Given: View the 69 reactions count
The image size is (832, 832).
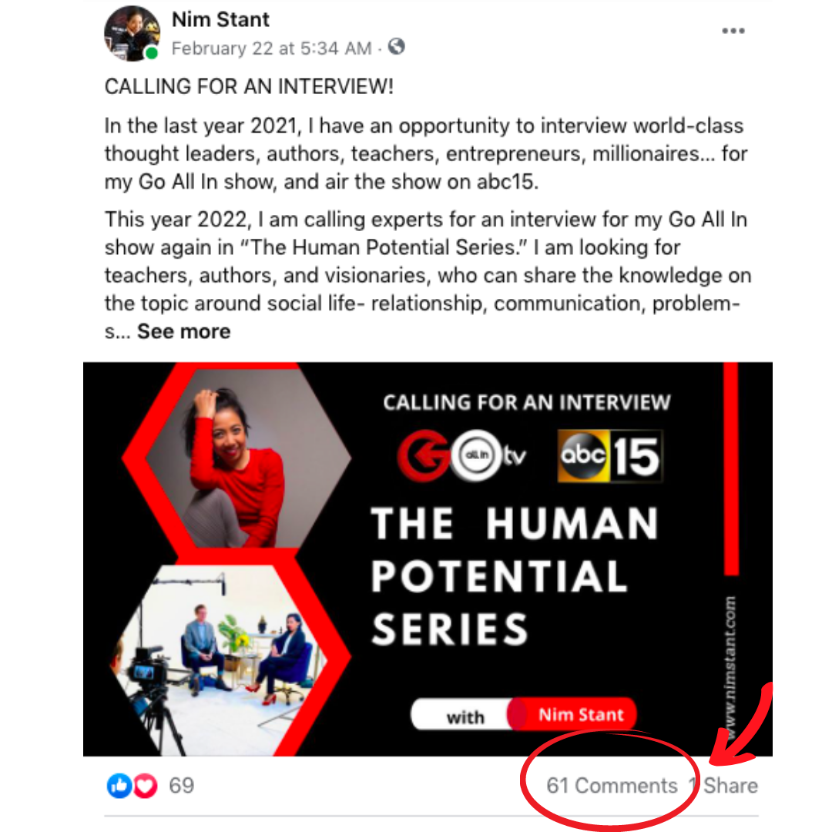Looking at the screenshot, I should point(182,785).
